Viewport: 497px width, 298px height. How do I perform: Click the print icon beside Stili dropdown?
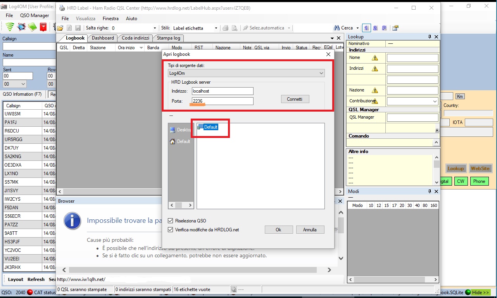pos(225,28)
